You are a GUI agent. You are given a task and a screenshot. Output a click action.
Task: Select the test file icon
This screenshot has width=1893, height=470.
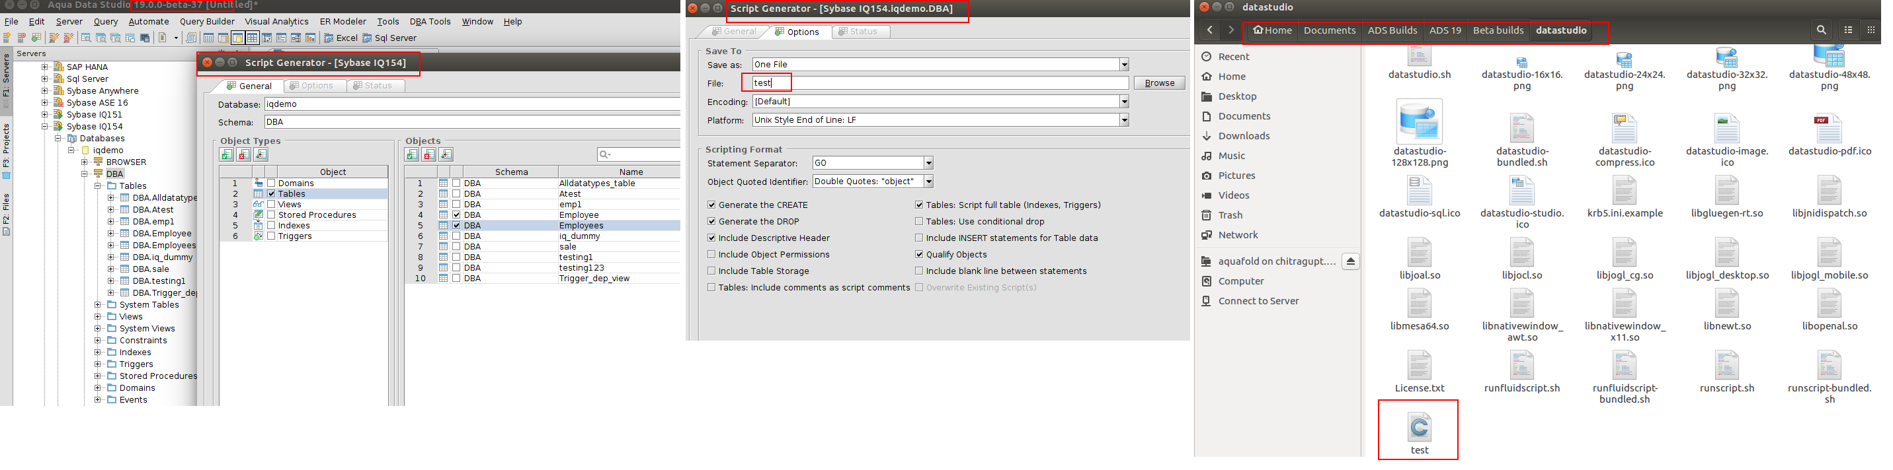[x=1419, y=428]
